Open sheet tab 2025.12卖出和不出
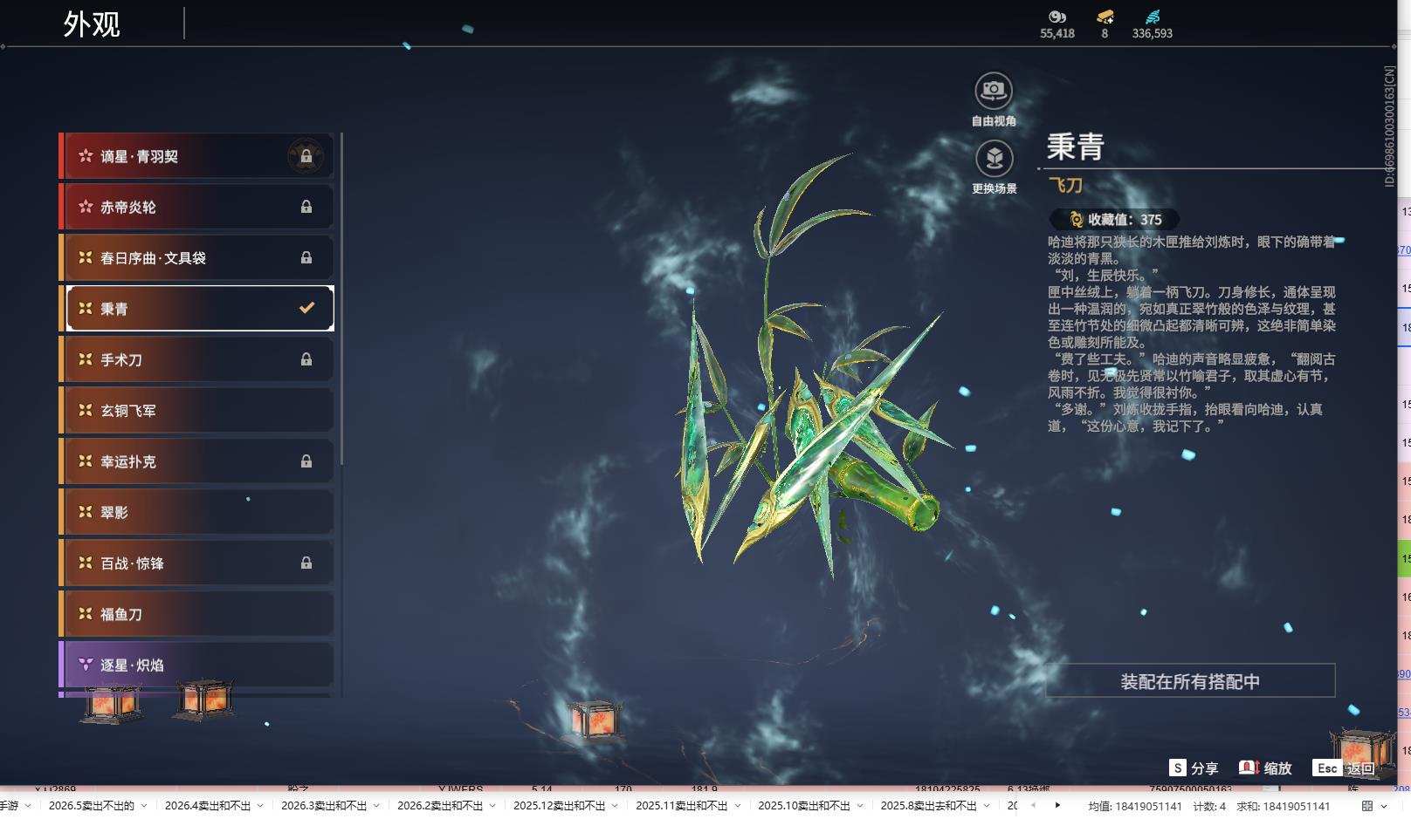Viewport: 1411px width, 819px height. [x=559, y=806]
